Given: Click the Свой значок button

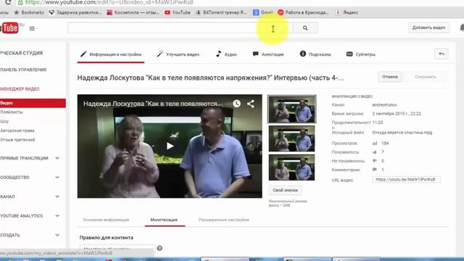Looking at the screenshot, I should tap(285, 190).
